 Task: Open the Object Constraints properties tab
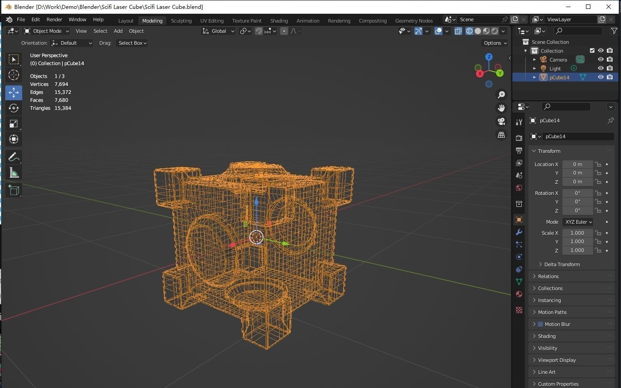click(519, 269)
